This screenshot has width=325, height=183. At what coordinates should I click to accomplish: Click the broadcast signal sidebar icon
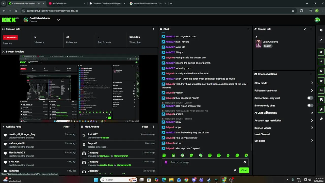click(321, 90)
